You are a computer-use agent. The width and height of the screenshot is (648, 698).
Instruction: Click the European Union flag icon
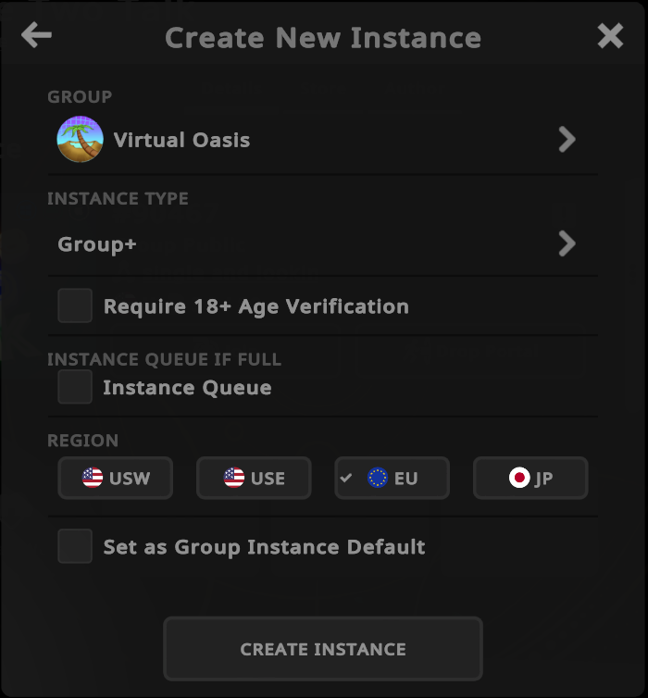377,478
